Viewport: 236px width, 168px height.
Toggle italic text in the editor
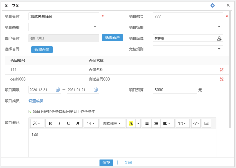59,123
